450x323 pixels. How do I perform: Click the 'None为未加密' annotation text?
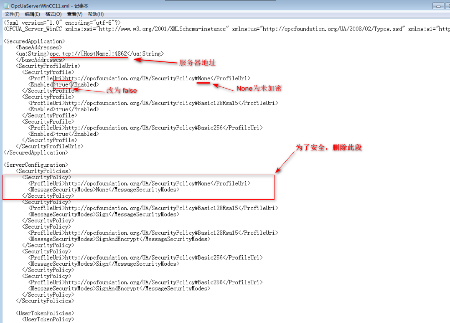pos(259,89)
